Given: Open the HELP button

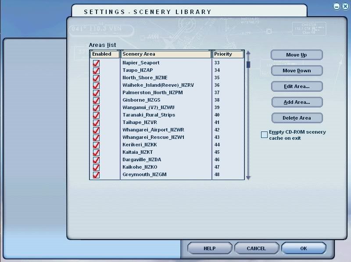Looking at the screenshot, I should 209,248.
